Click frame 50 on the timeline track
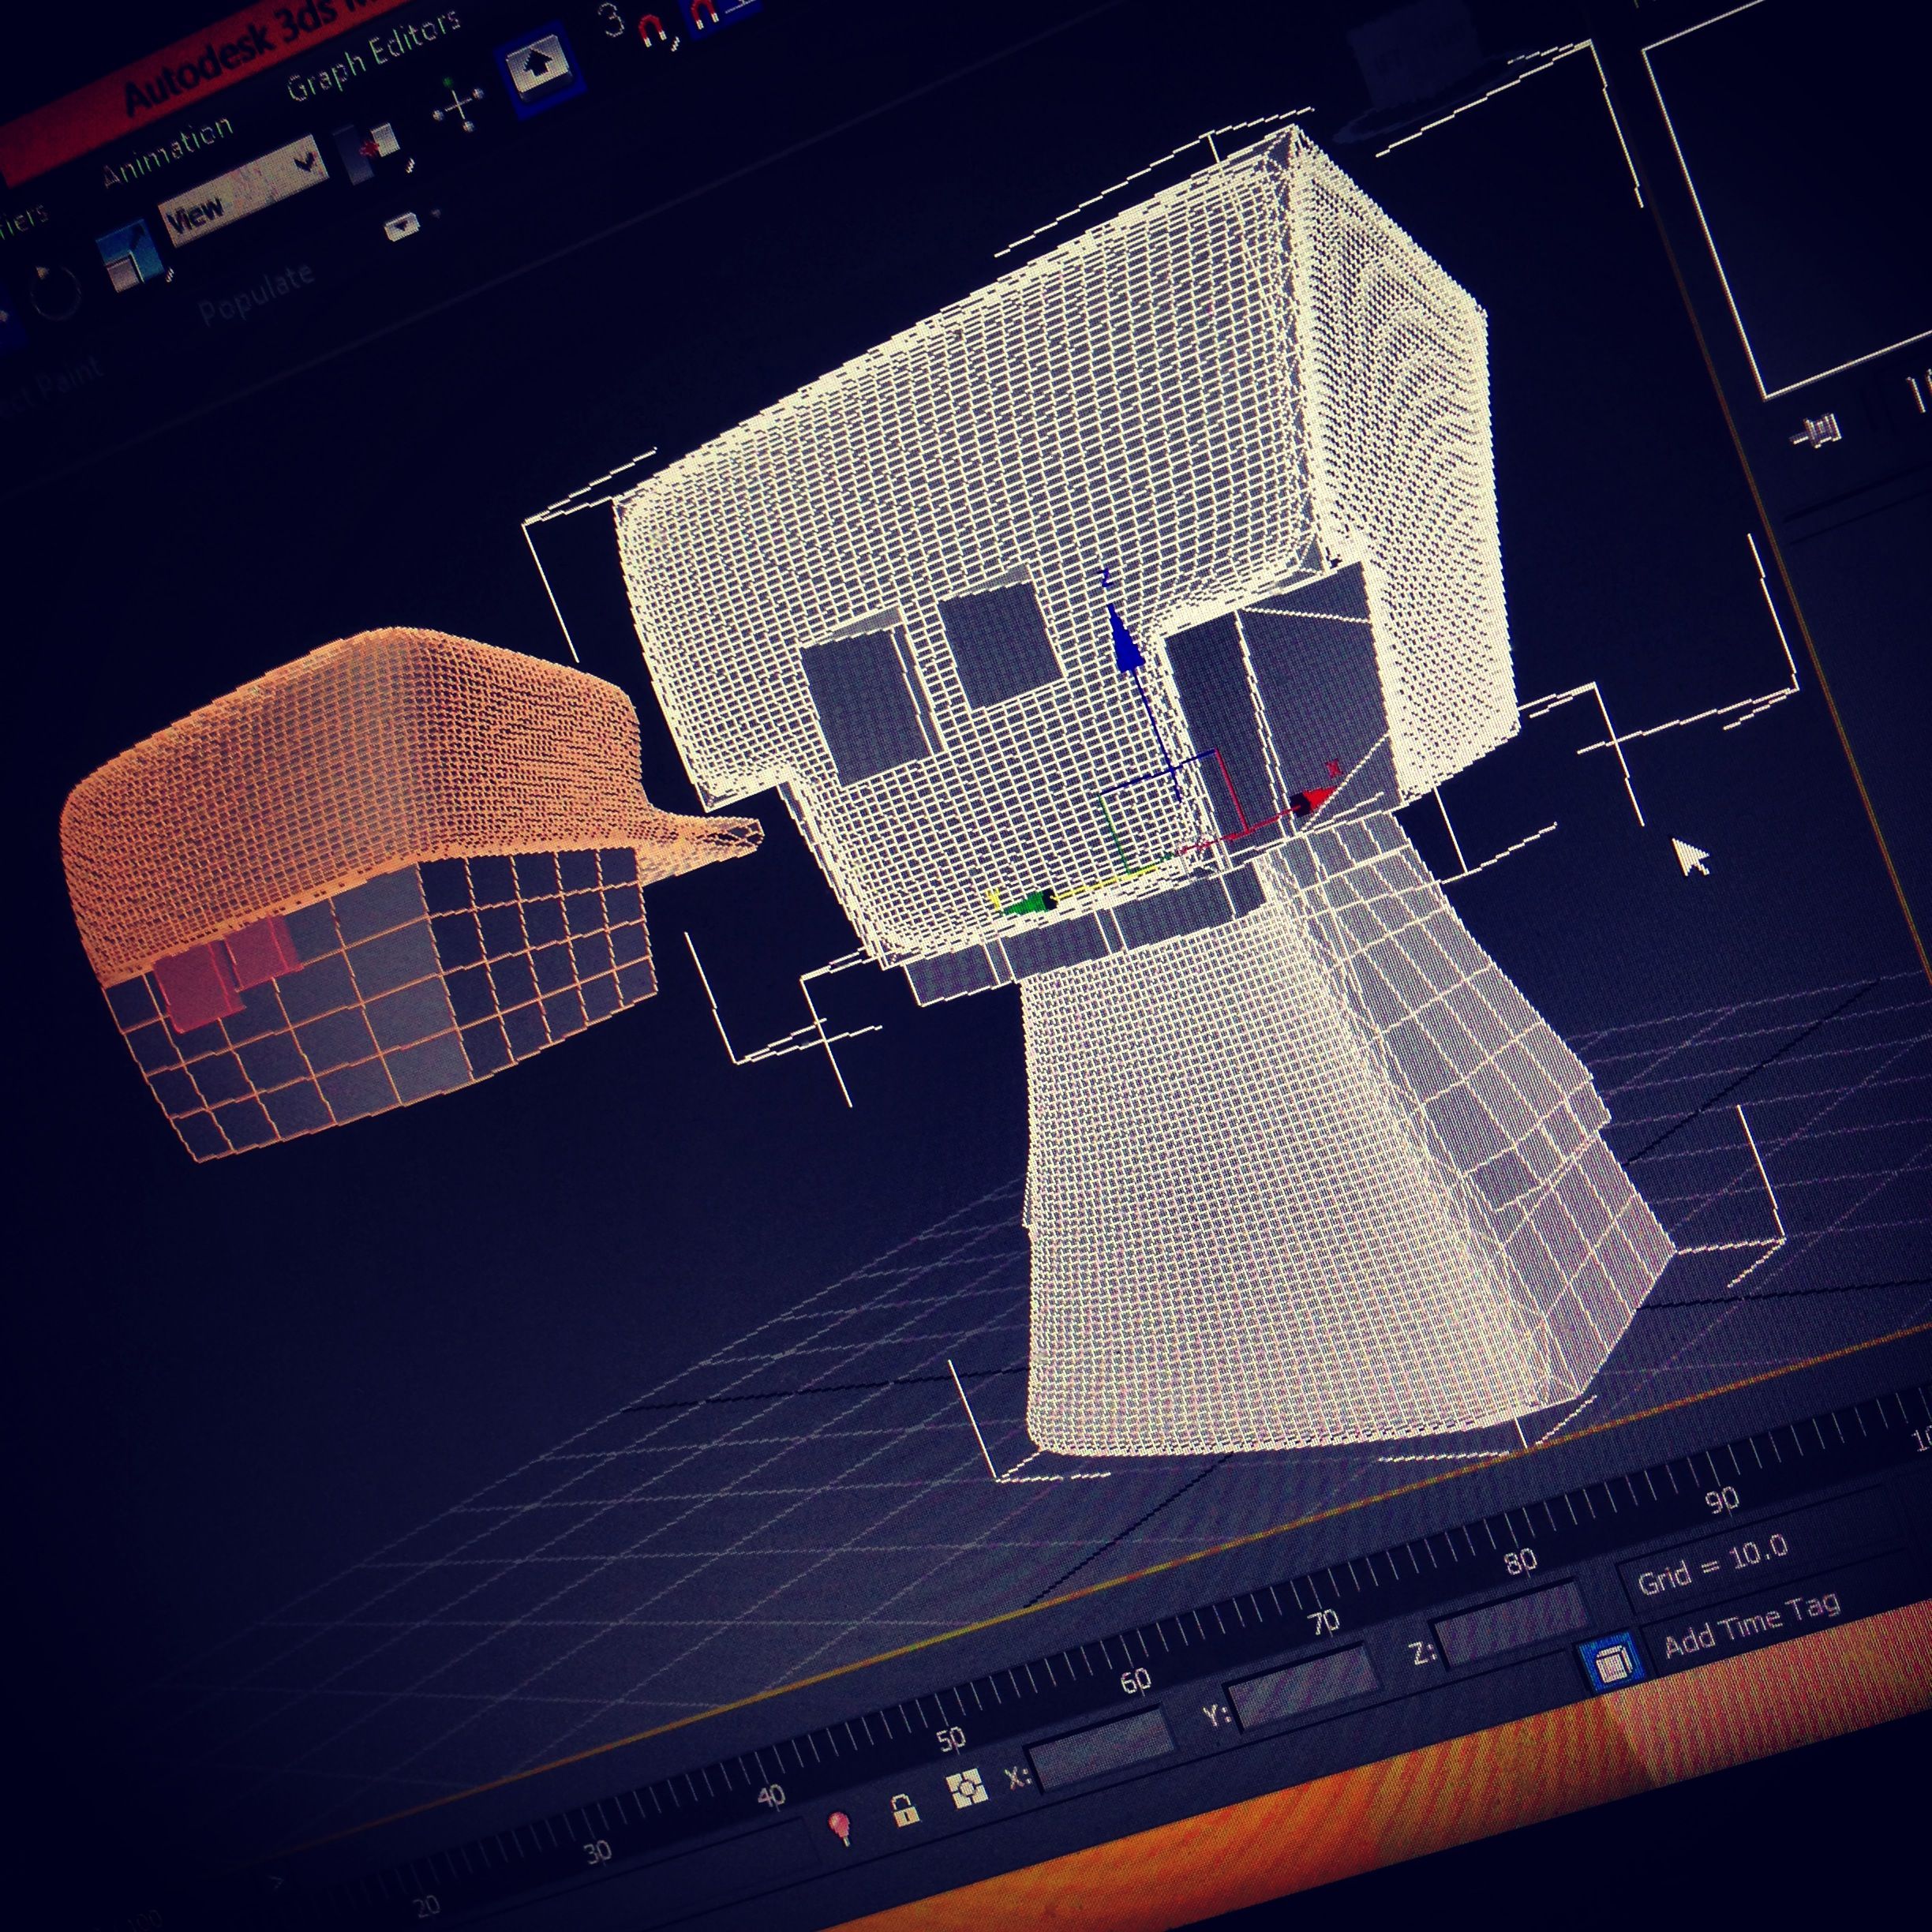This screenshot has width=1932, height=1932. (x=951, y=1739)
